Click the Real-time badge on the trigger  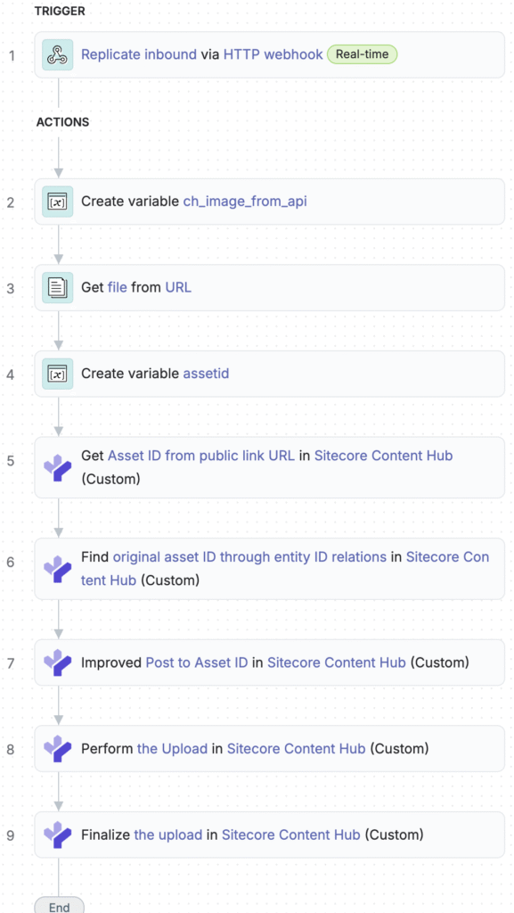click(363, 54)
